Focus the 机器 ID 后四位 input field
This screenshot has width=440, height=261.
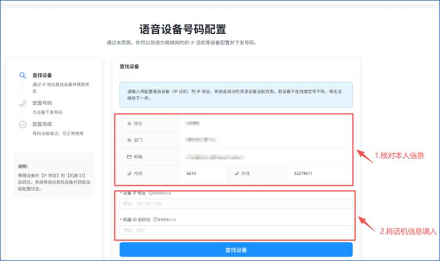pos(236,231)
